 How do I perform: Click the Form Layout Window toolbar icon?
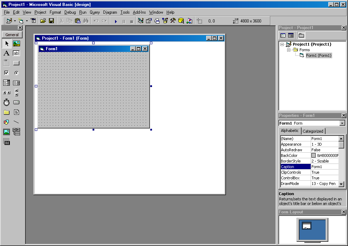tap(157, 21)
